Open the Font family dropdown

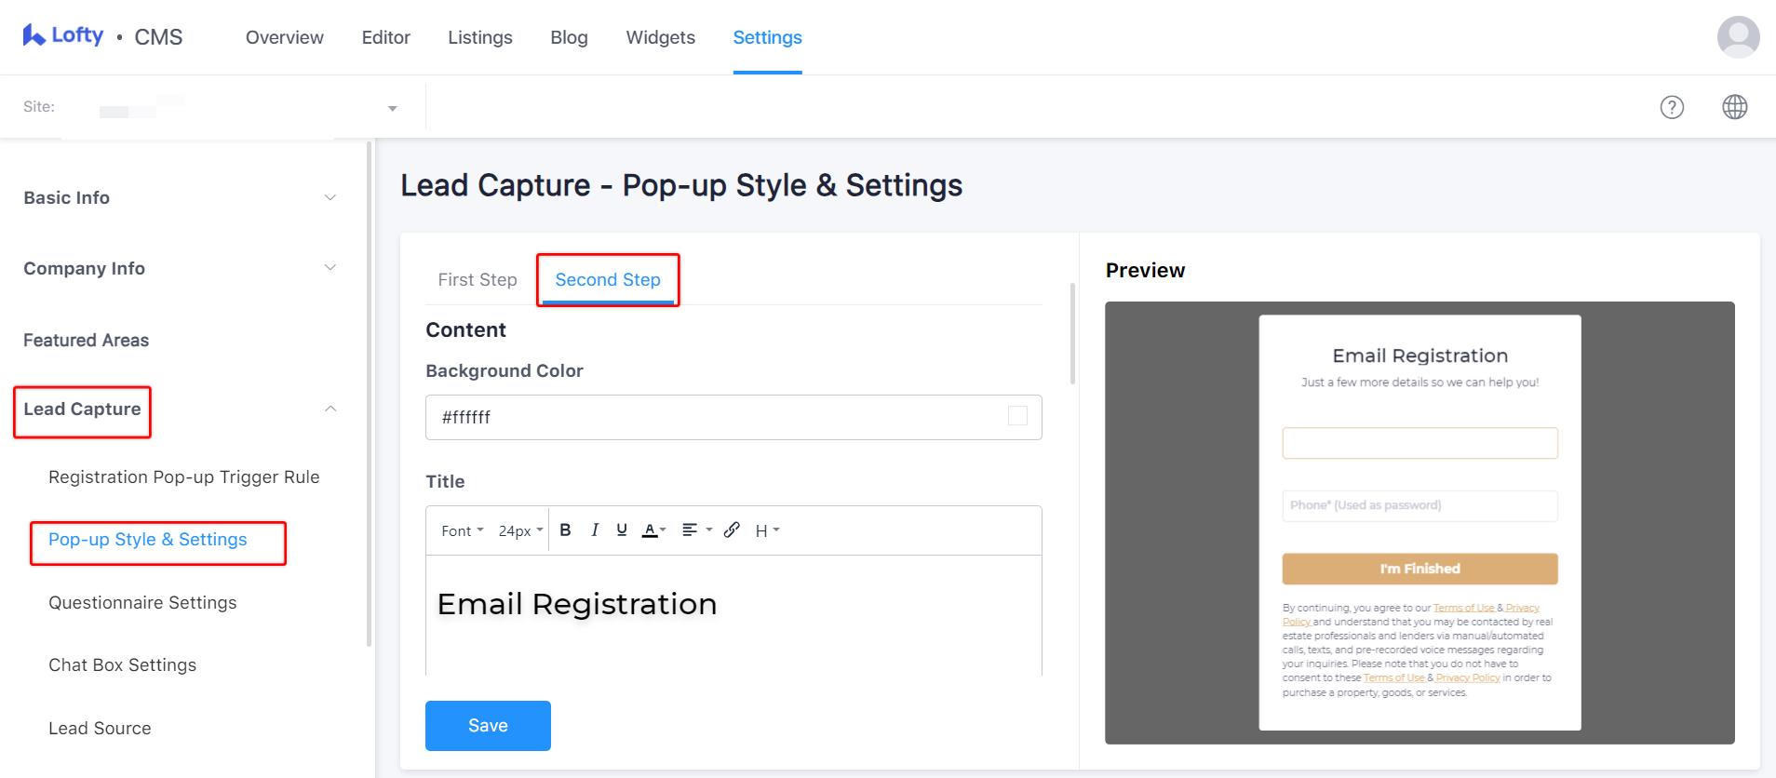[462, 530]
